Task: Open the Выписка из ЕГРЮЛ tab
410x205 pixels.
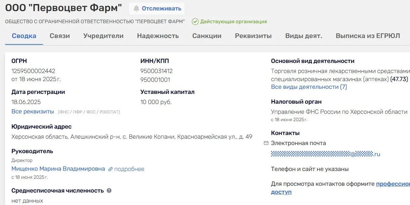Action: point(368,36)
